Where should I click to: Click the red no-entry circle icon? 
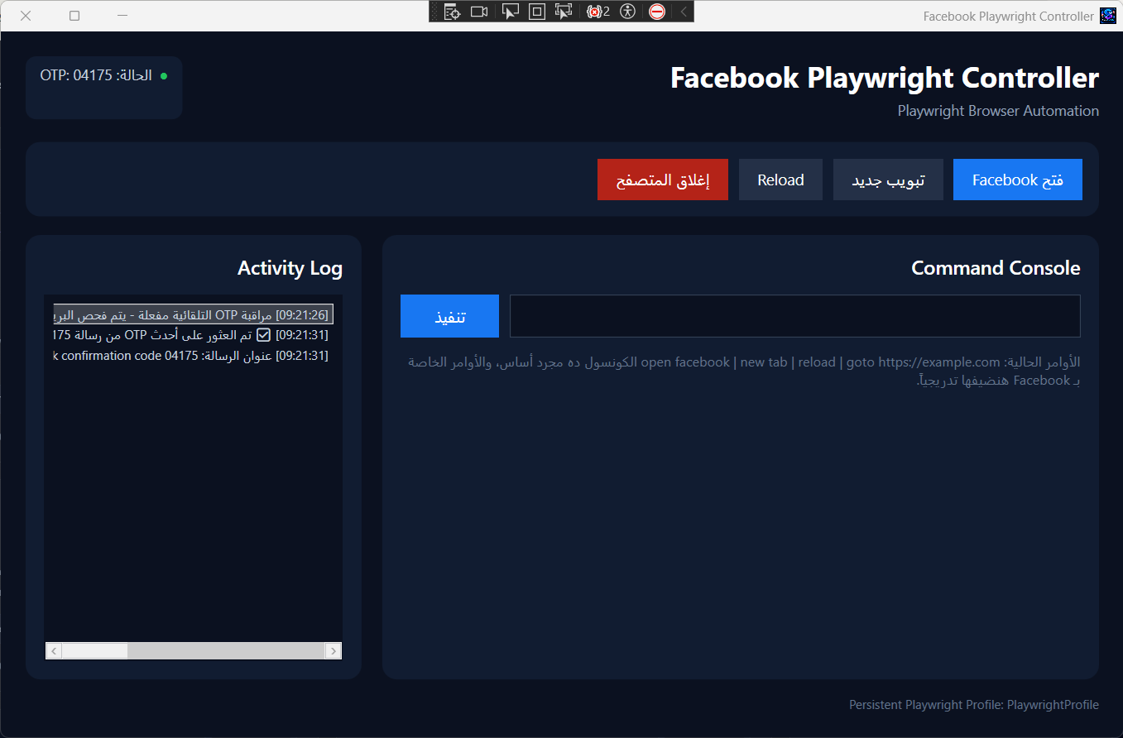tap(657, 12)
